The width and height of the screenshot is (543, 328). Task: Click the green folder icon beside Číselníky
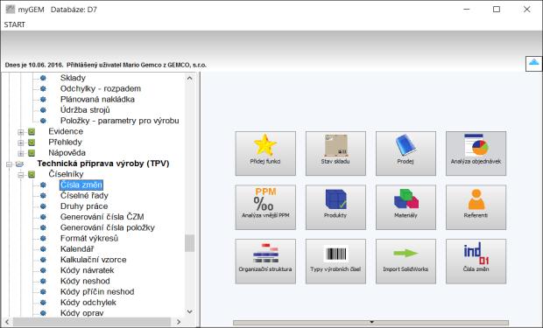click(32, 174)
